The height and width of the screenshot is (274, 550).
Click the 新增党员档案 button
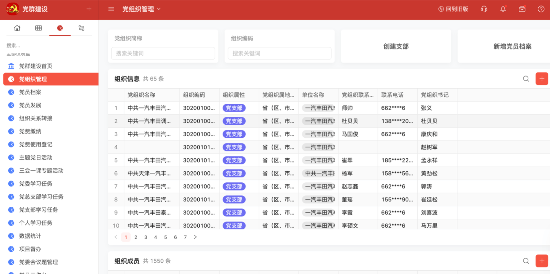pos(512,46)
